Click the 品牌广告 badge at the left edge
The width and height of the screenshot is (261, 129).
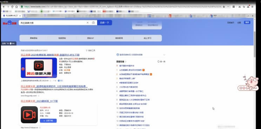[x=8, y=43]
